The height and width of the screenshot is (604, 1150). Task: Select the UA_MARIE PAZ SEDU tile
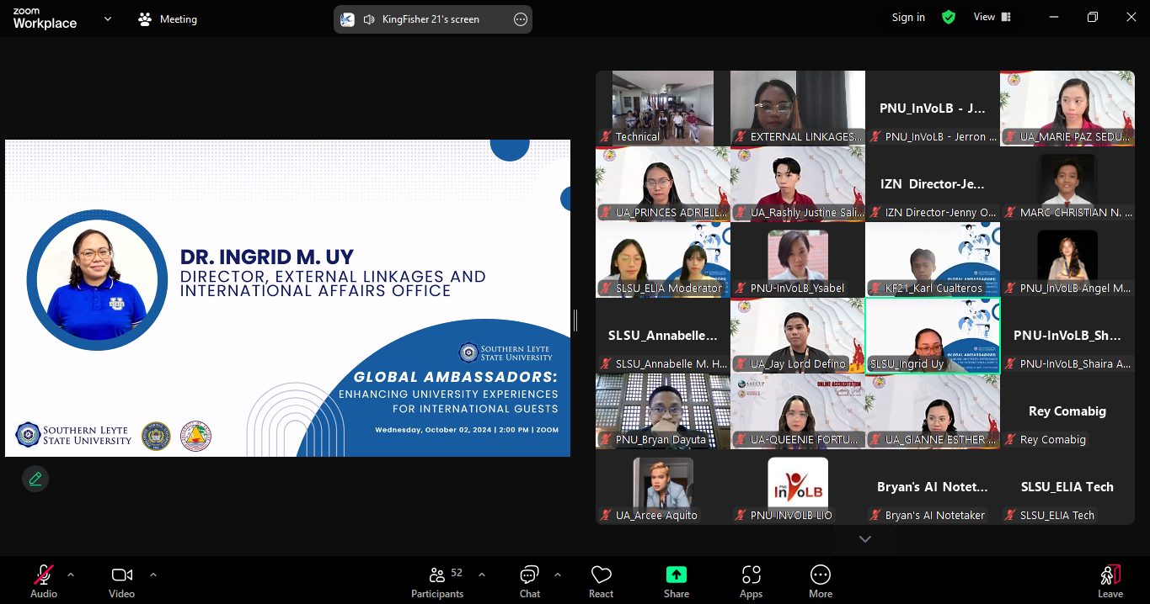pos(1067,109)
